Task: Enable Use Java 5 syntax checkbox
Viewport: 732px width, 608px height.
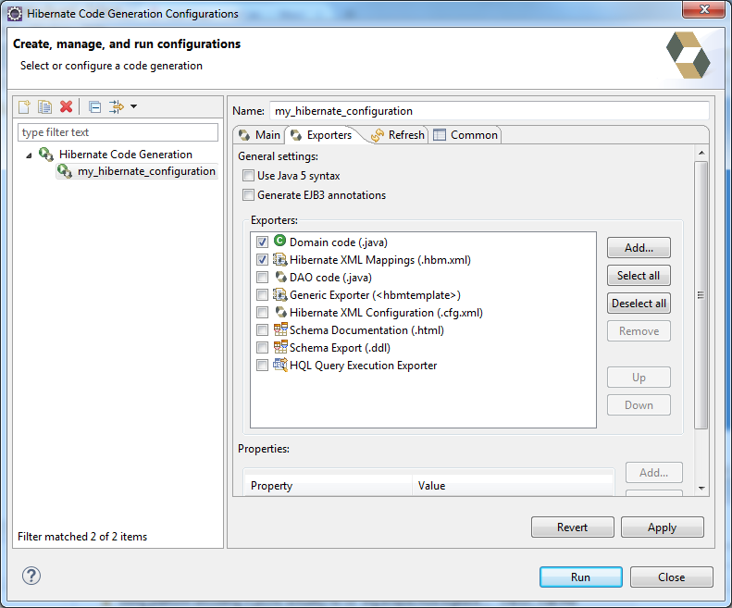Action: pos(248,176)
